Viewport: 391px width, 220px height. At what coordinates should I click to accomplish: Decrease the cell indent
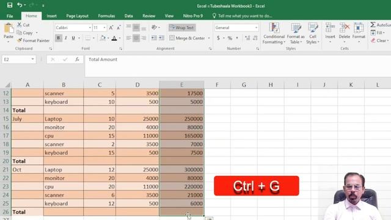154,38
